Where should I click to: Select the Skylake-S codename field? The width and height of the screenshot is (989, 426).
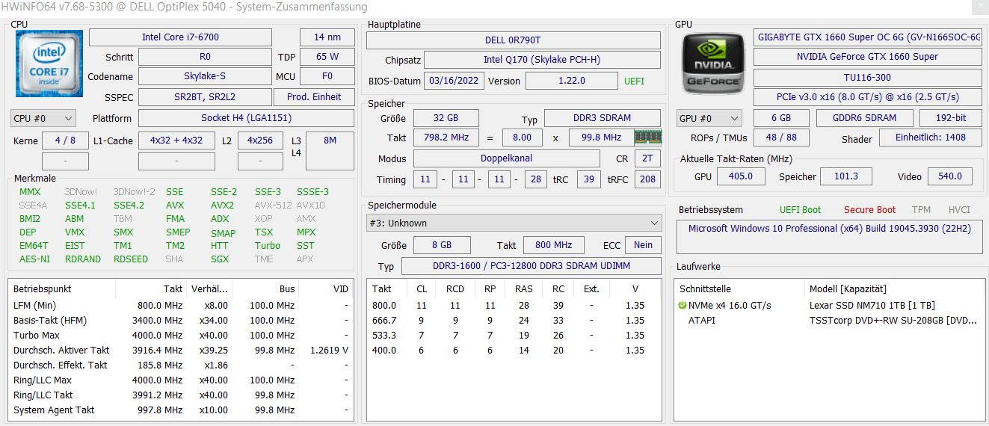click(x=205, y=76)
